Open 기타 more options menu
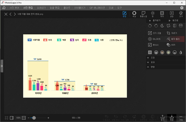This screenshot has height=122, width=186. pos(181,118)
